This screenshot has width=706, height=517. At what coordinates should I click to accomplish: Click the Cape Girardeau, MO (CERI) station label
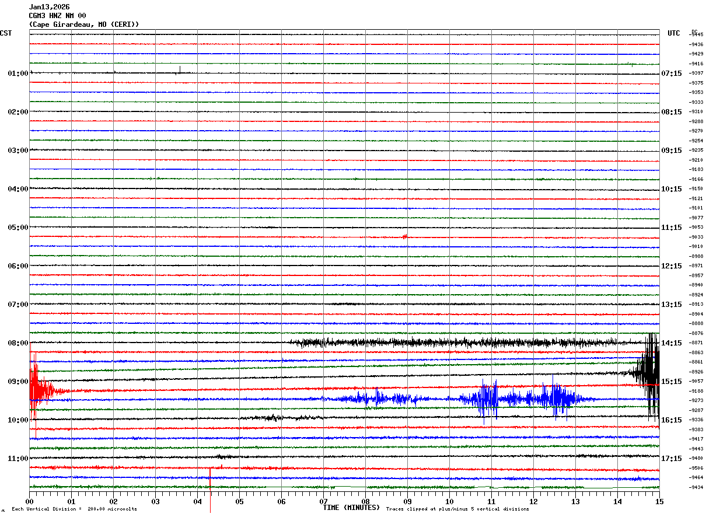(x=84, y=25)
